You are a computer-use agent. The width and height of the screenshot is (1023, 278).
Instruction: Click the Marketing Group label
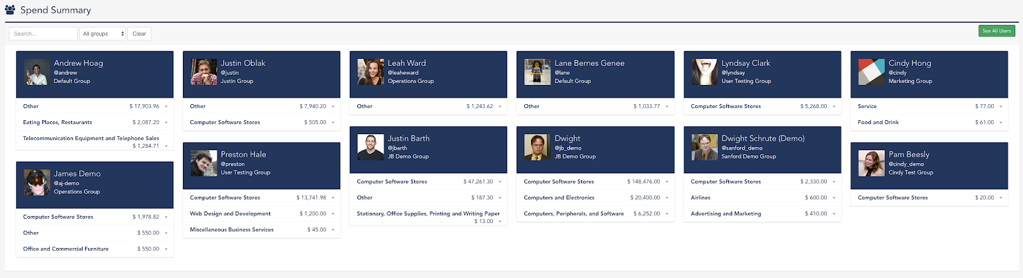coord(910,81)
